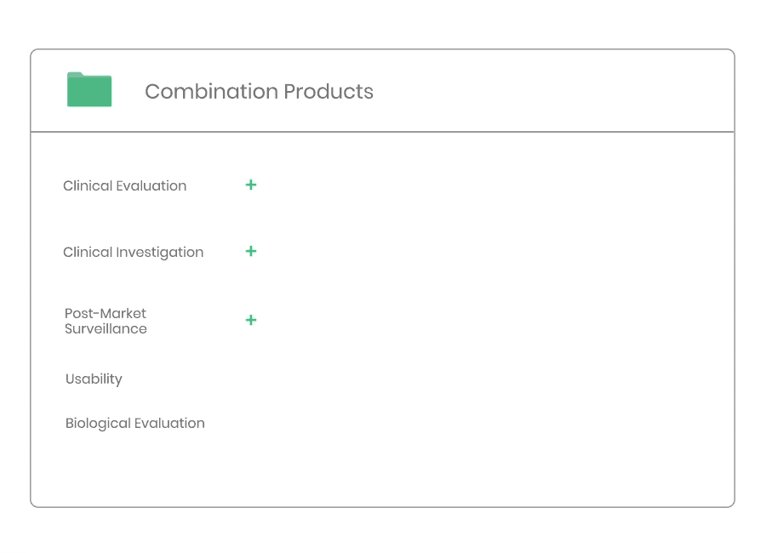Select the Post-Market Surveillance item
766x553 pixels.
[106, 321]
